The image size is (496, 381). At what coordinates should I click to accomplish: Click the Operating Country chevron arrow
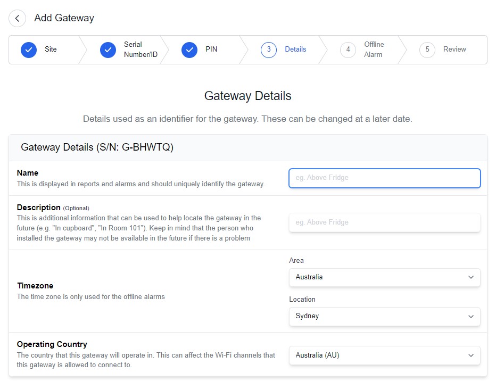(471, 355)
